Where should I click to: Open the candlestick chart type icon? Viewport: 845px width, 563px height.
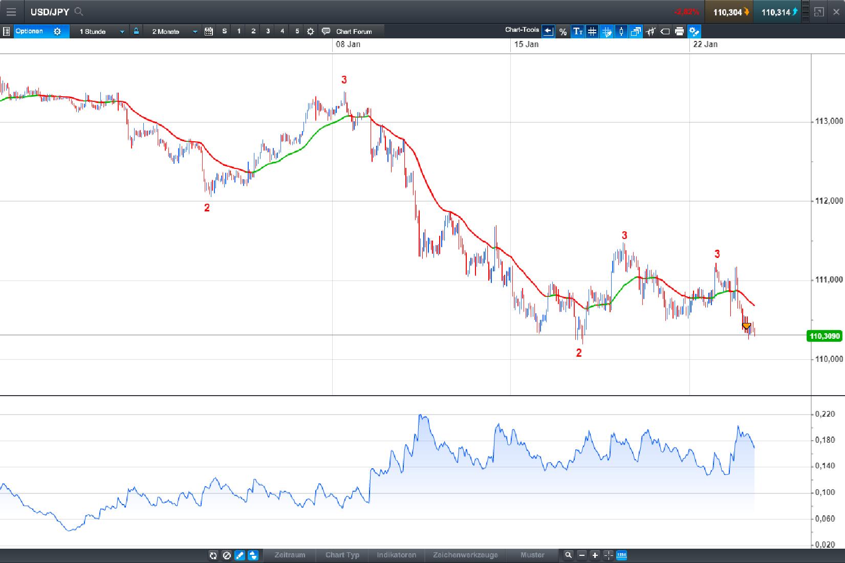coord(621,31)
